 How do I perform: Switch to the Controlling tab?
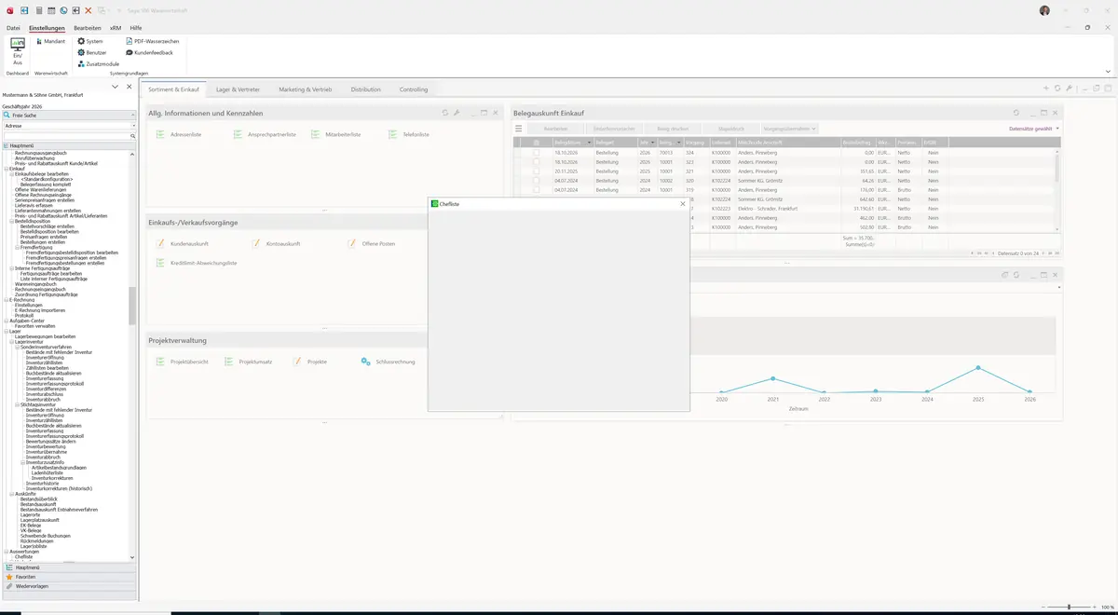pos(414,89)
